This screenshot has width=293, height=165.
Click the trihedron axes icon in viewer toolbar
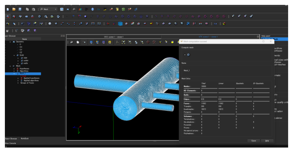(x=117, y=42)
